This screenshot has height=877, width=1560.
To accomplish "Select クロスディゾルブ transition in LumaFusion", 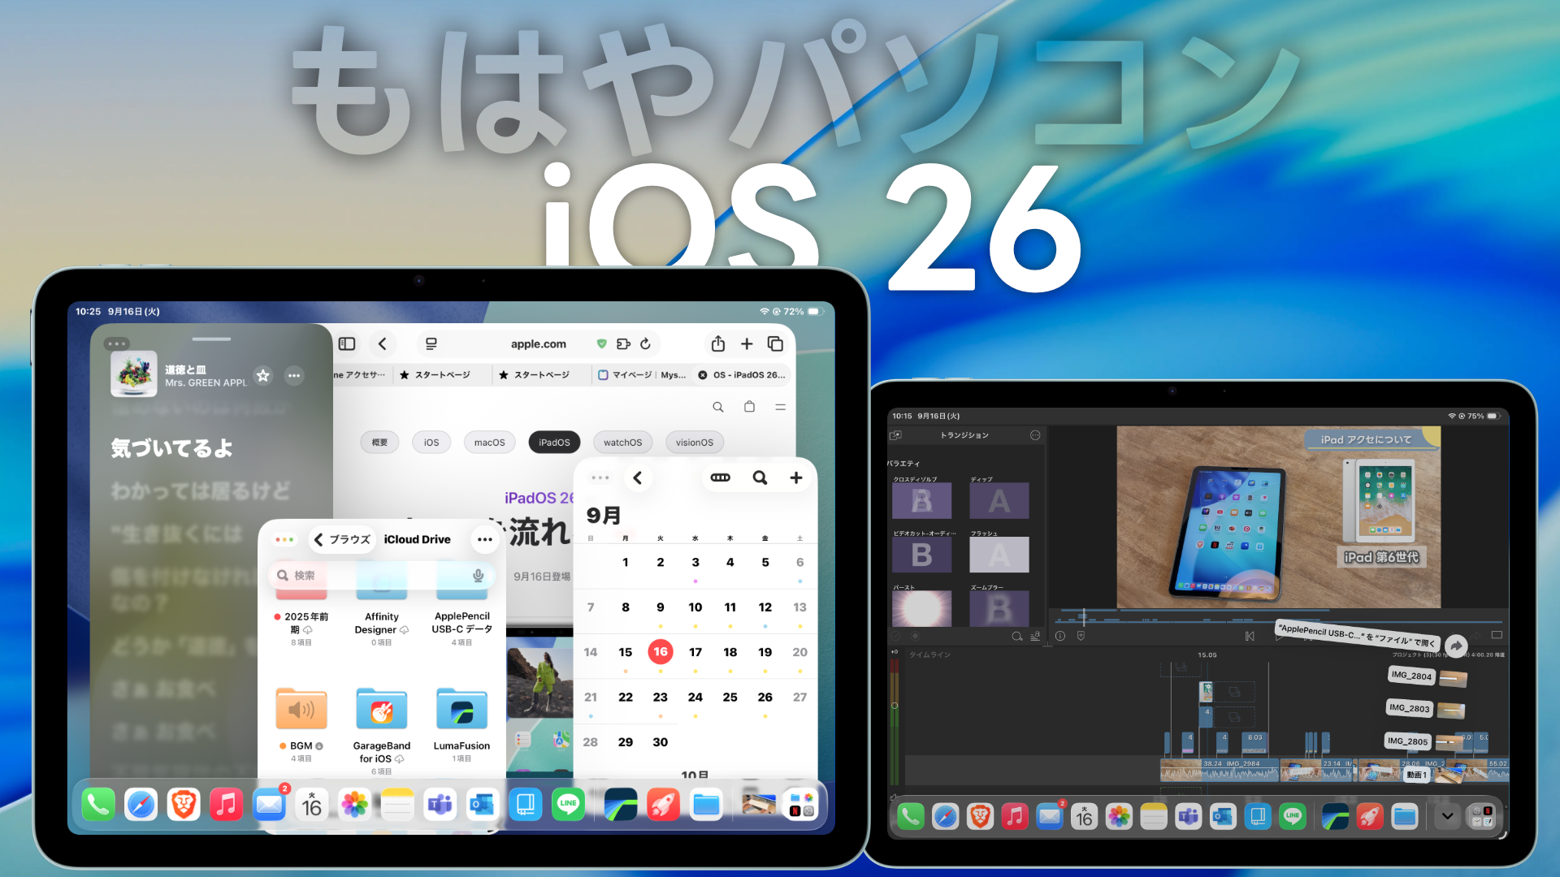I will [x=921, y=501].
